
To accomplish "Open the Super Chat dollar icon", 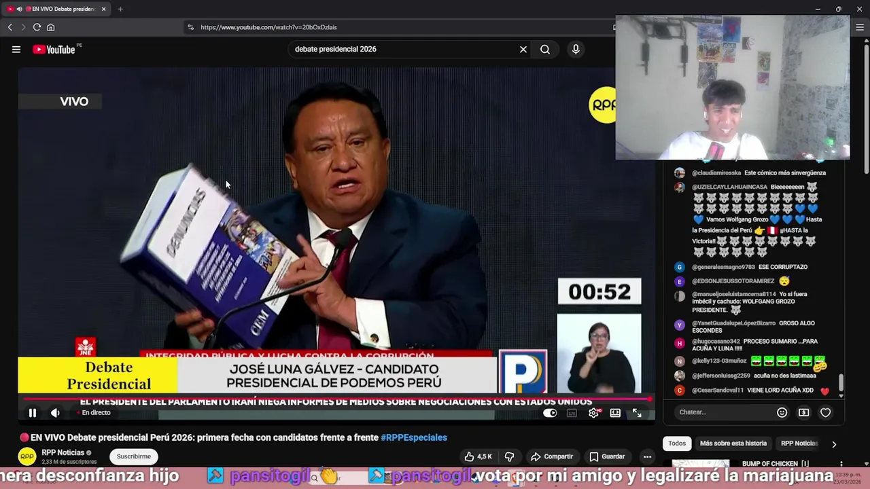I will [803, 412].
